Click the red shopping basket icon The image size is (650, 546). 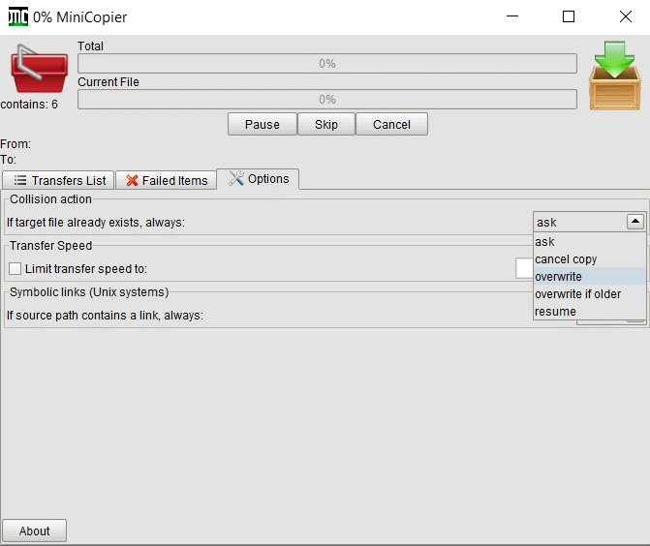coord(40,69)
